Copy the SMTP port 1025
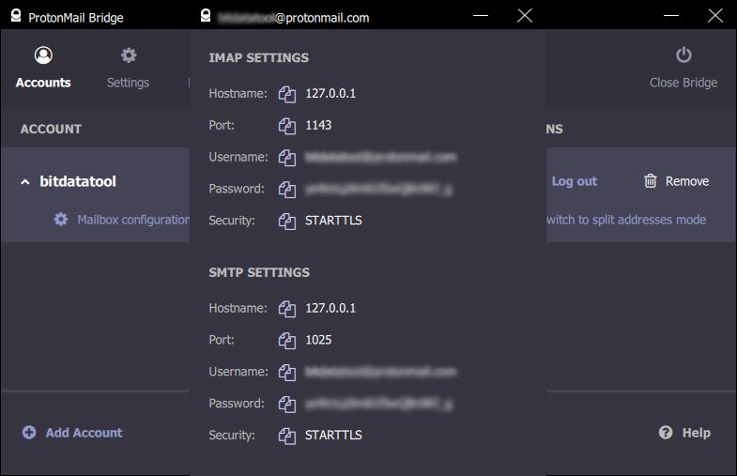Image resolution: width=737 pixels, height=476 pixels. point(286,341)
